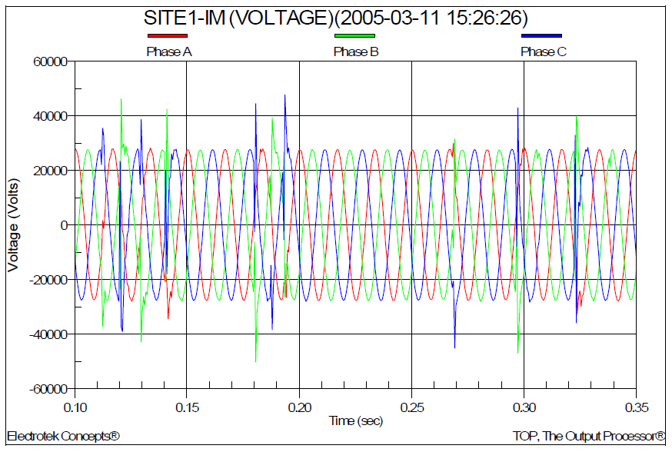Image resolution: width=672 pixels, height=452 pixels.
Task: Click the red Phase A legend line
Action: [167, 35]
